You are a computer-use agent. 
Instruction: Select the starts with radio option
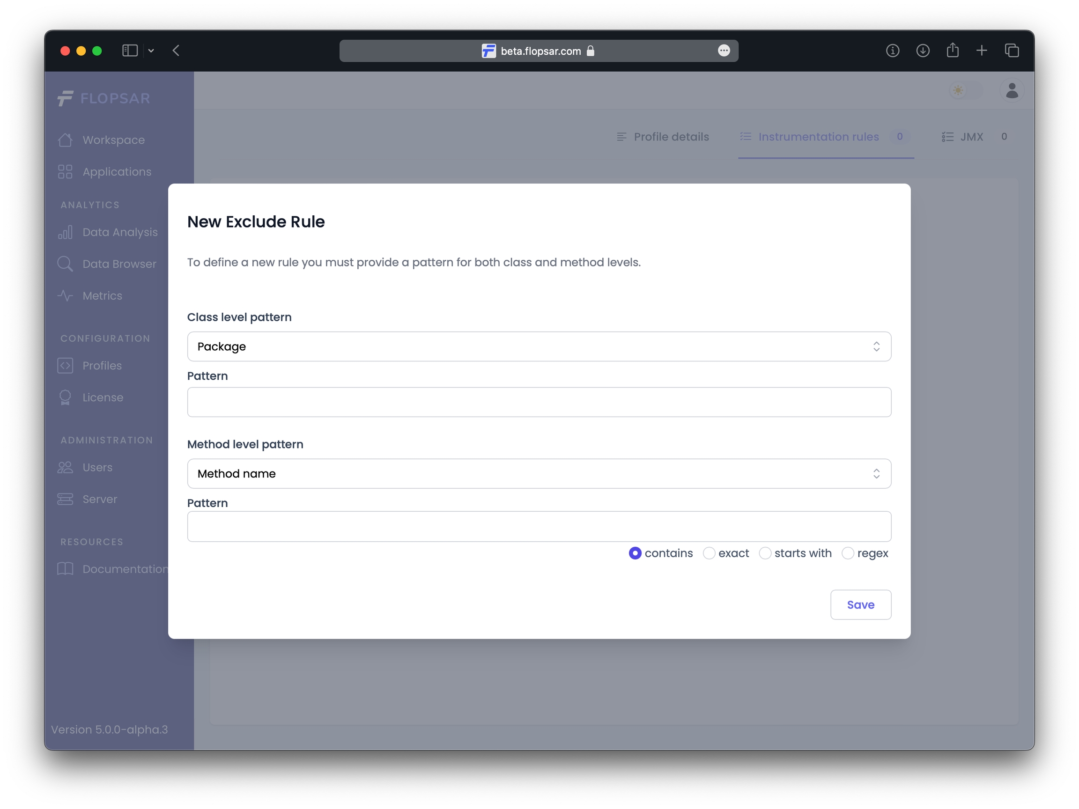(765, 553)
